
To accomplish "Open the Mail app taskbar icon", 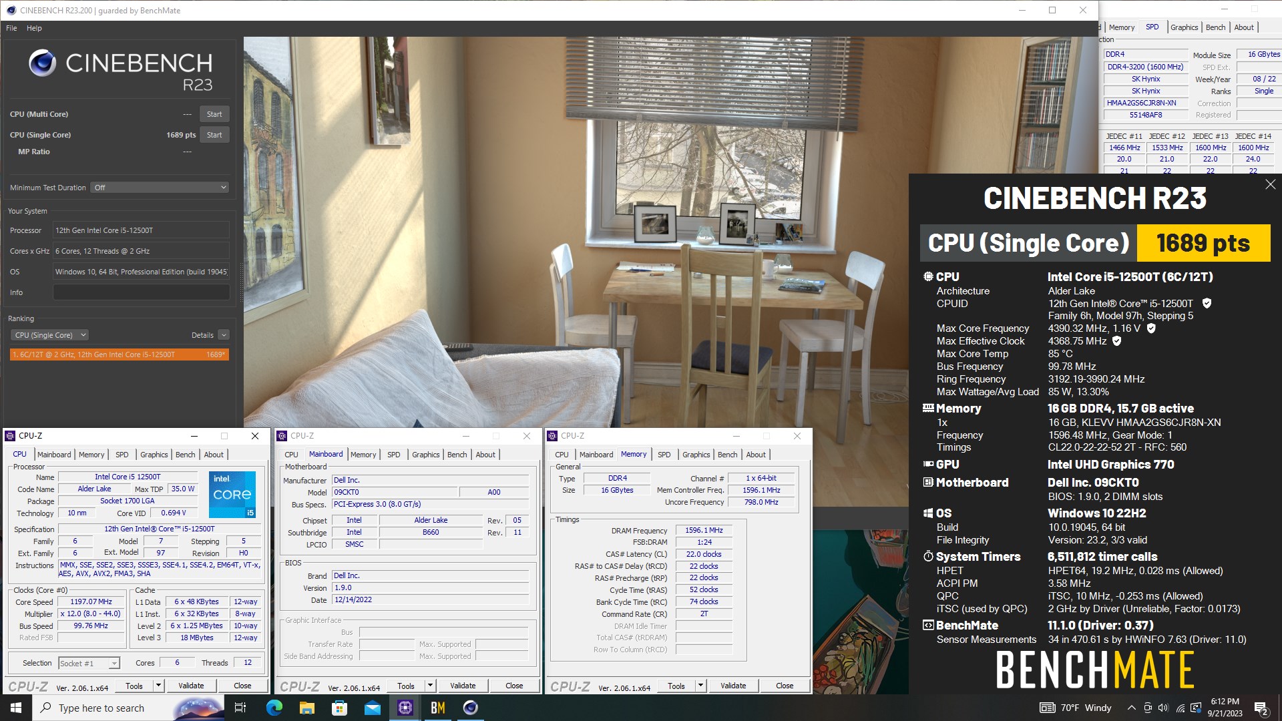I will click(372, 708).
